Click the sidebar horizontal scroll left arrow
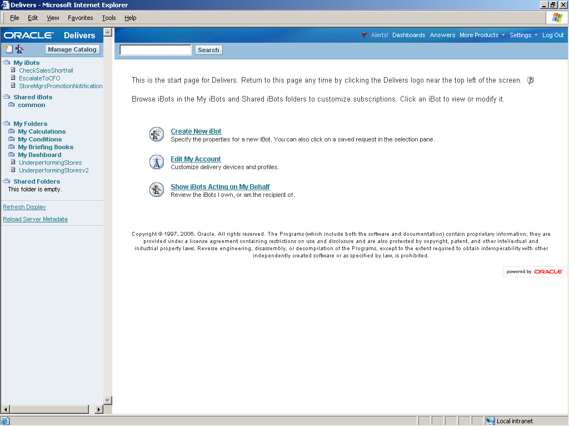Viewport: 569px width, 426px height. 6,409
